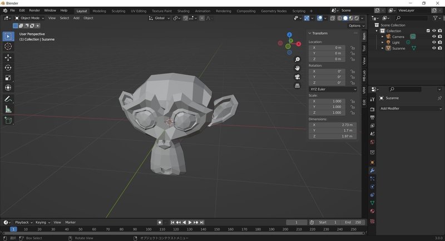445x241 pixels.
Task: Open the Keying dropdown in timeline
Action: 42,222
